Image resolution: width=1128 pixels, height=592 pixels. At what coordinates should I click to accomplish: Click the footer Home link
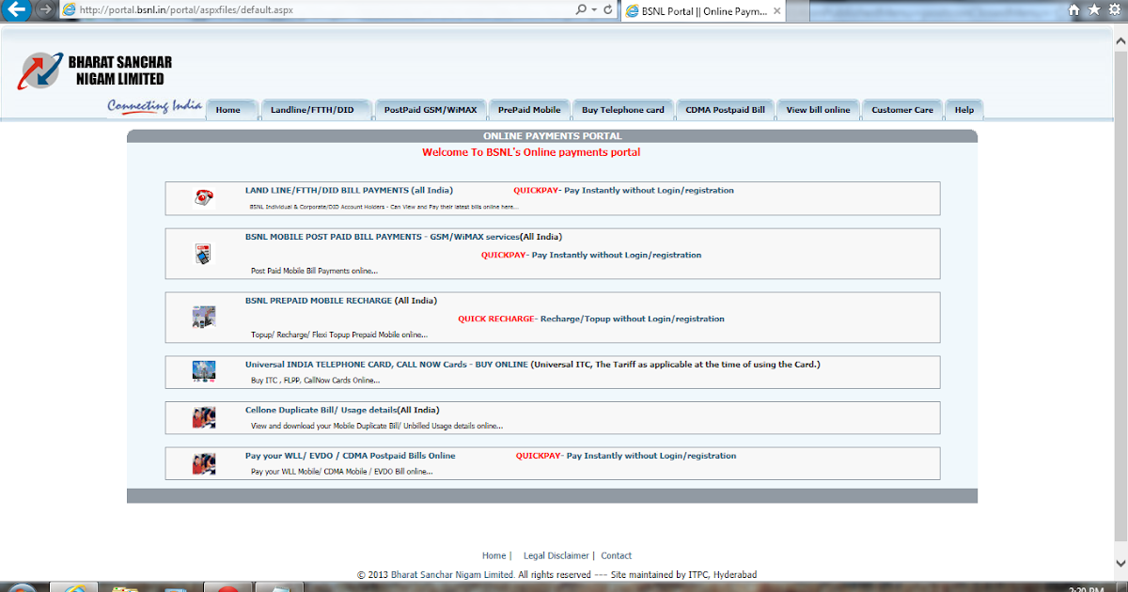[493, 556]
